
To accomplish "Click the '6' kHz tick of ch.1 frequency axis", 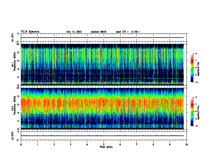I will pyautogui.click(x=18, y=61).
